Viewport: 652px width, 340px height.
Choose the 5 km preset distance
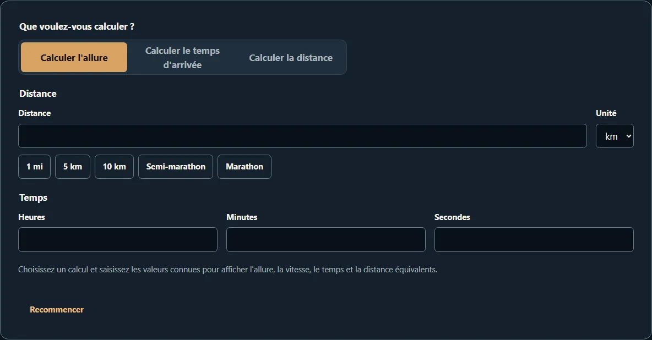point(72,167)
